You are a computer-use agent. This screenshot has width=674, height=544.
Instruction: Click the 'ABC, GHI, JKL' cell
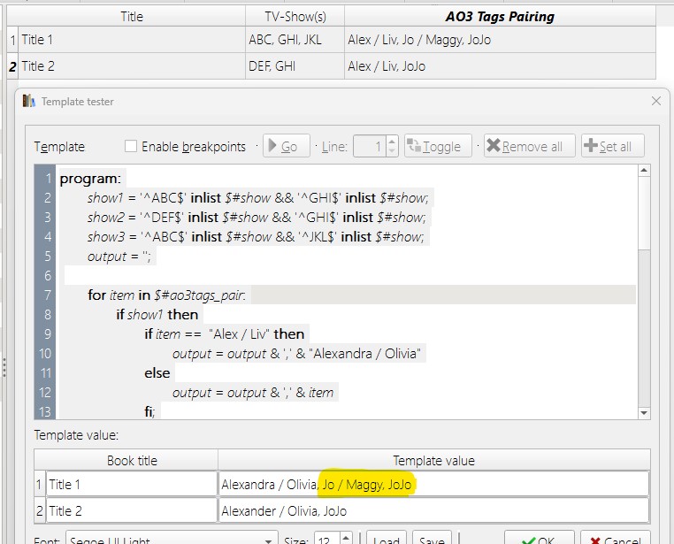tap(295, 40)
